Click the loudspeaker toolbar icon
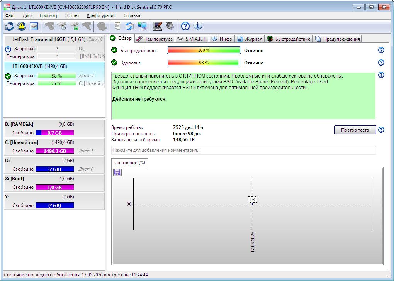Screen dimensions: 394x281 [x=170, y=26]
